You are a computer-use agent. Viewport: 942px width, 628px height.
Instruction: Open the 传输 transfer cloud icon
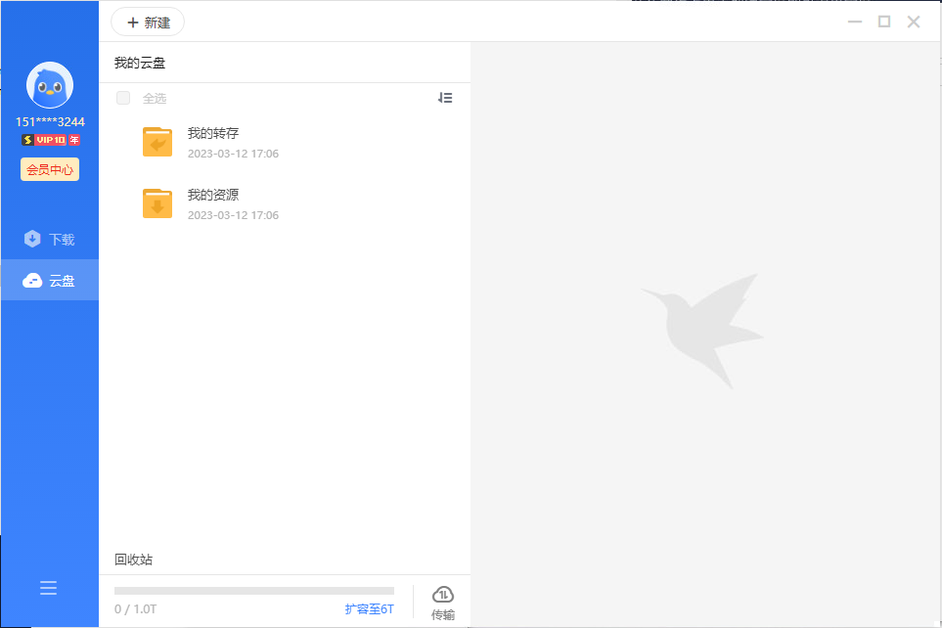pyautogui.click(x=443, y=596)
